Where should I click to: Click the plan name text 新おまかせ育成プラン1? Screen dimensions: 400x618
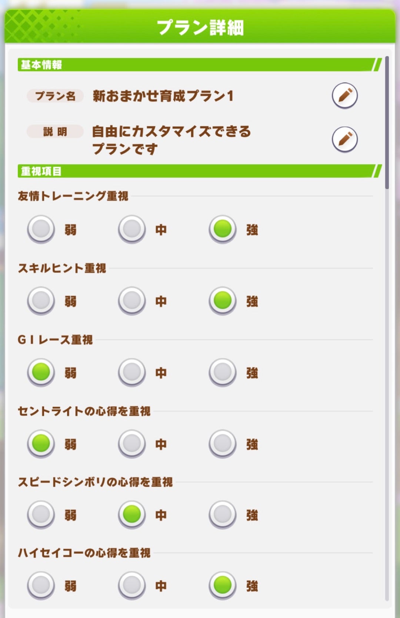pyautogui.click(x=163, y=96)
